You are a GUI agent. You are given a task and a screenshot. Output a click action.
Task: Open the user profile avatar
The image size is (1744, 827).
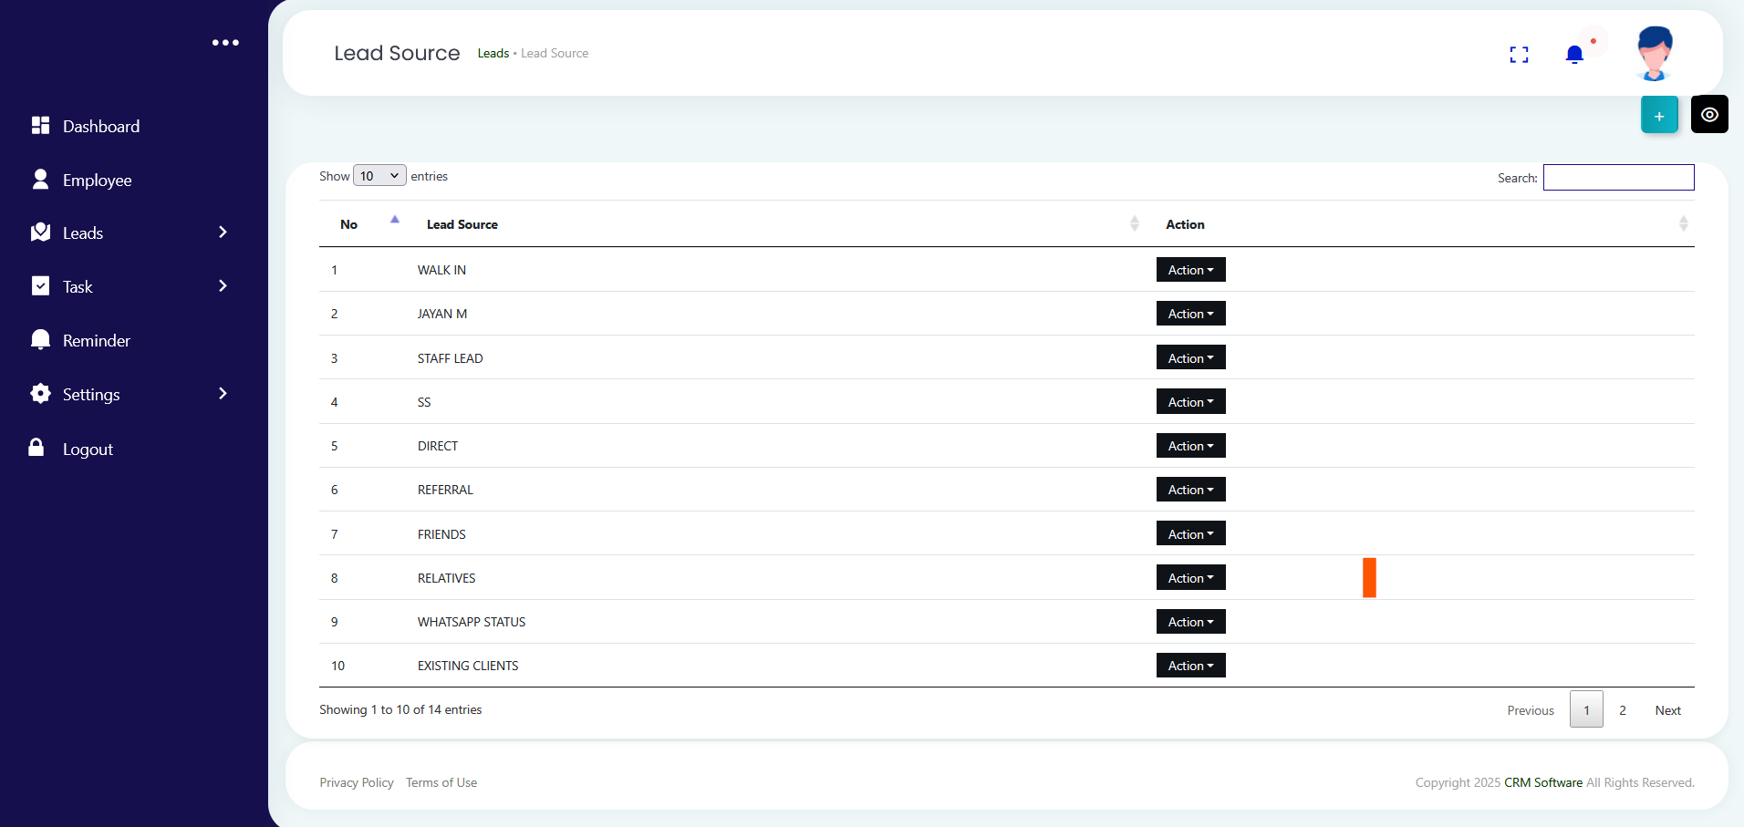click(1655, 53)
